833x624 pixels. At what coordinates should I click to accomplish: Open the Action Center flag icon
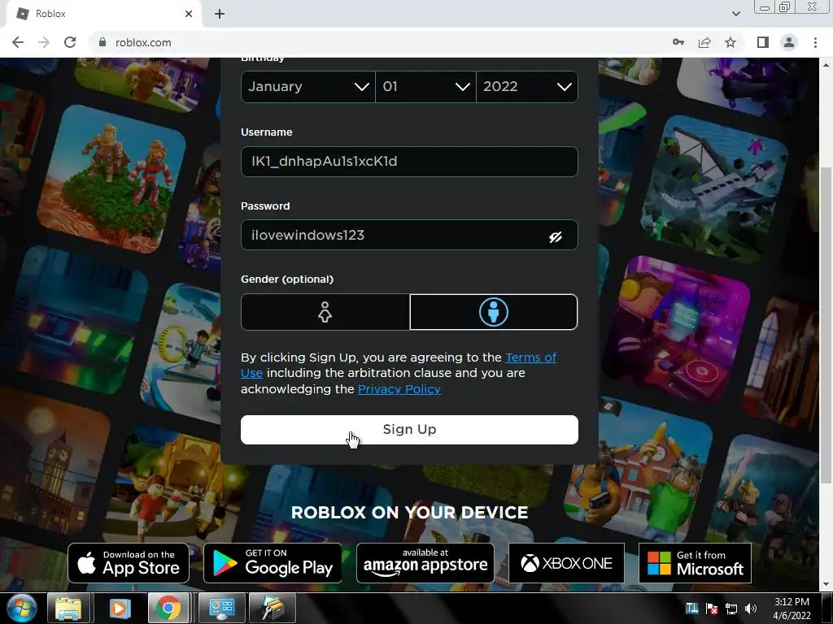coord(712,609)
